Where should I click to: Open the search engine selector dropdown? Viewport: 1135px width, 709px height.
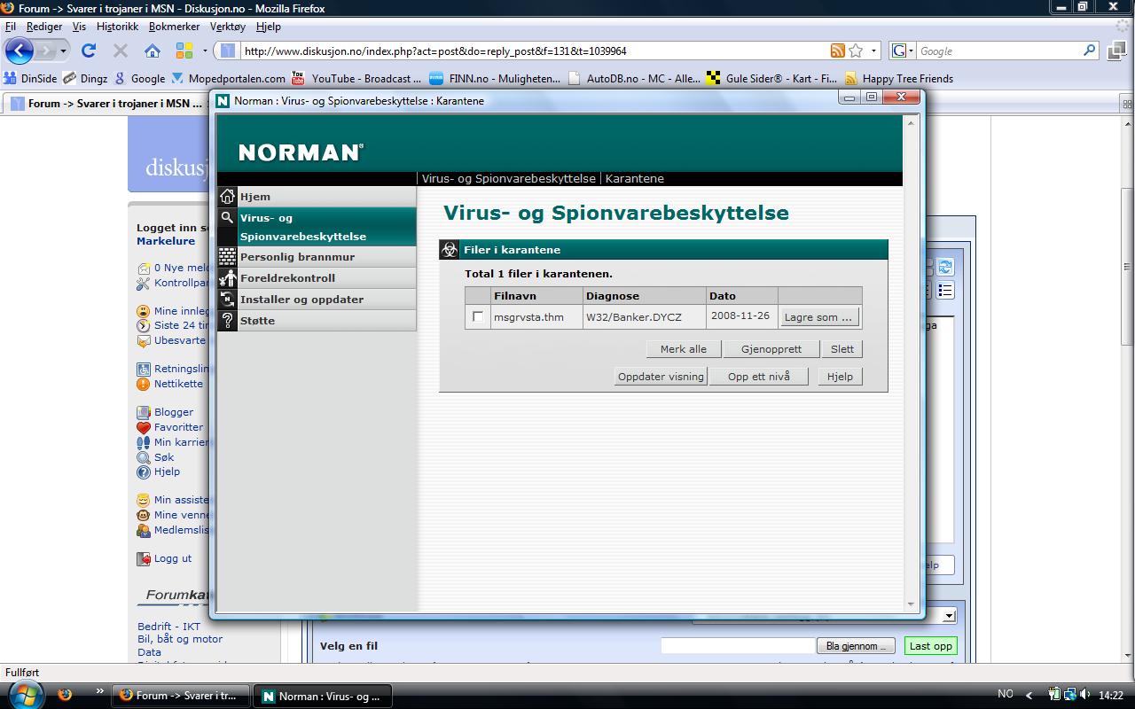coord(902,51)
